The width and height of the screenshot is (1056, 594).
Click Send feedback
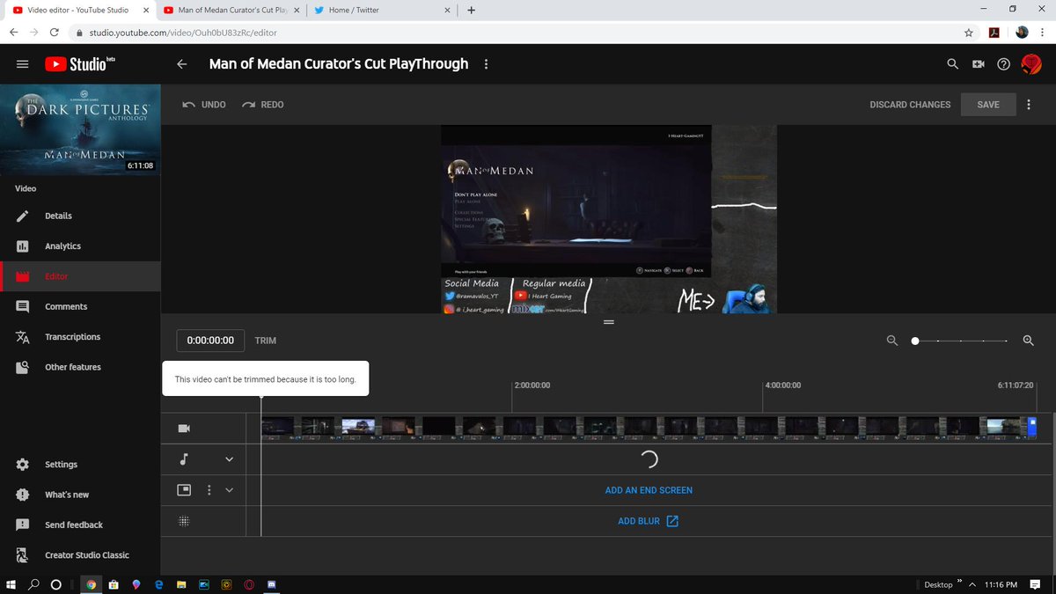click(80, 524)
